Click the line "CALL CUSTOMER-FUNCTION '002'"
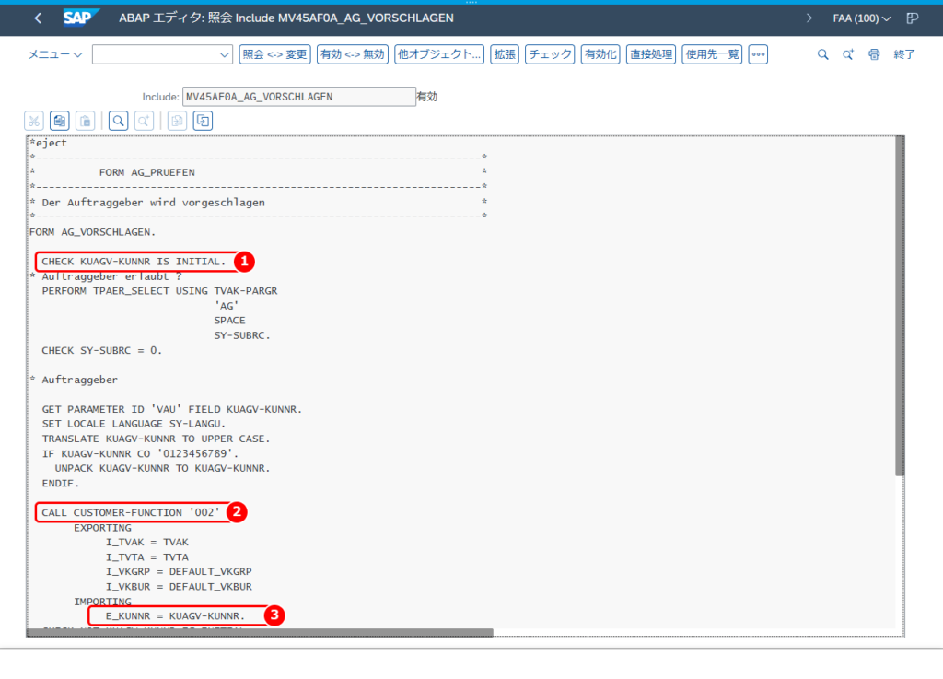Screen dimensions: 943x679 pyautogui.click(x=131, y=512)
